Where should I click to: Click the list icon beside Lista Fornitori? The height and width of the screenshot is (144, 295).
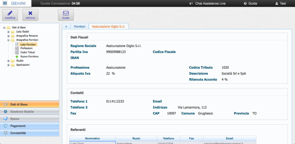point(17,44)
